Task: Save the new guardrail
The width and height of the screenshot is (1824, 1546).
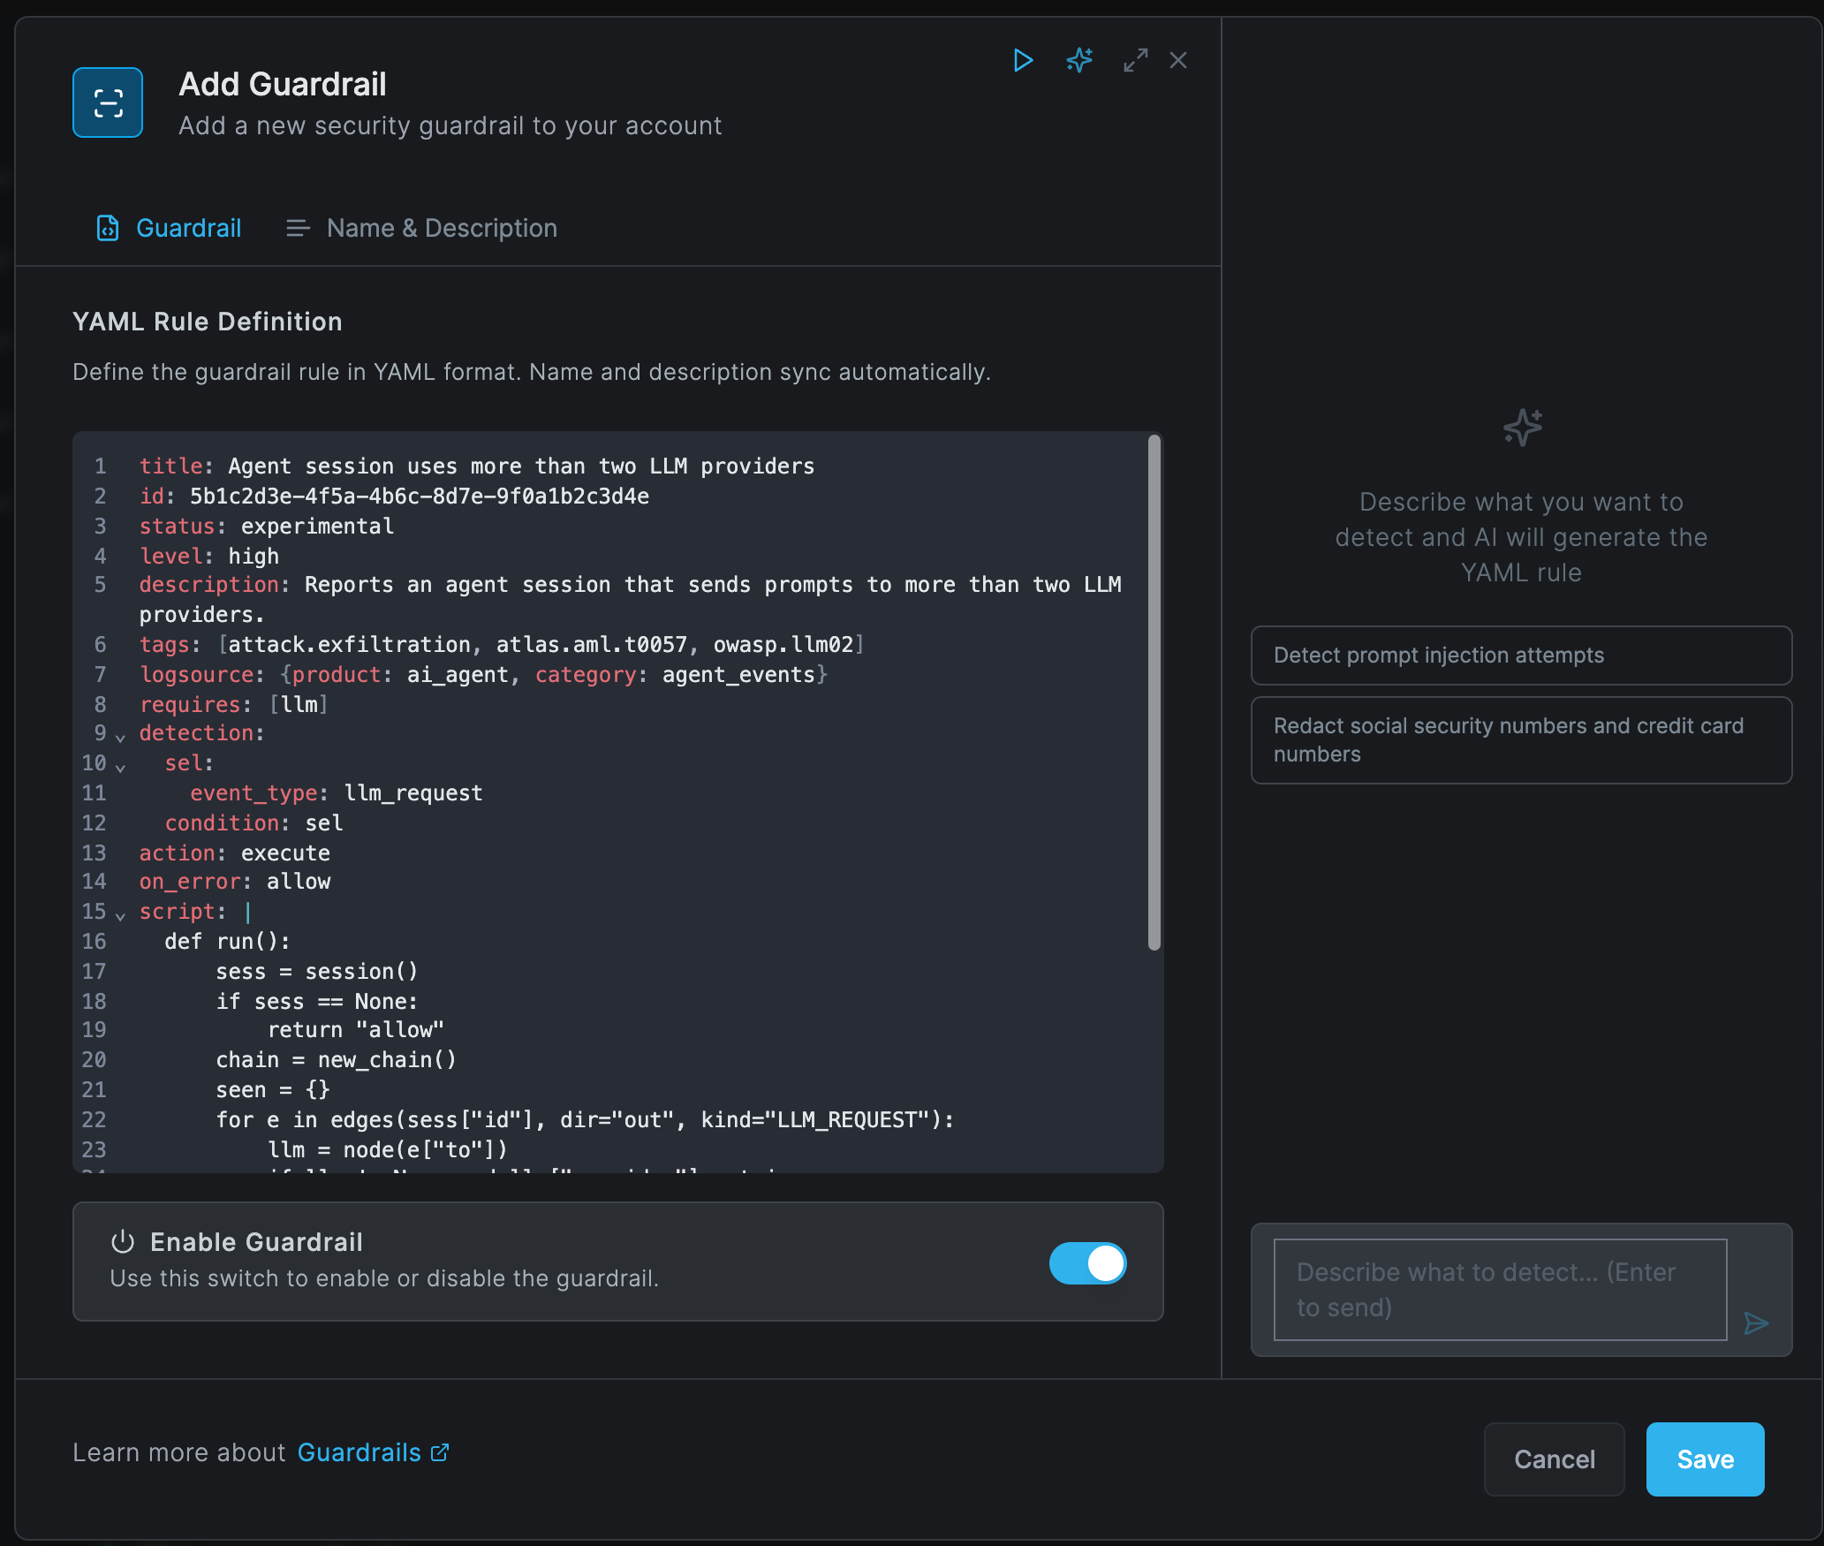Action: click(1705, 1459)
